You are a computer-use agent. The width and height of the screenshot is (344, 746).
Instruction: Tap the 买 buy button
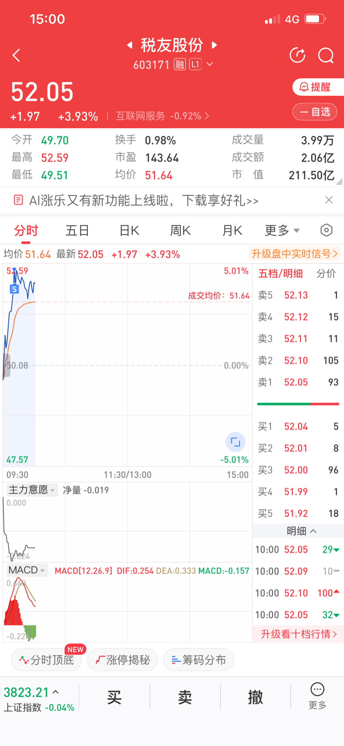pyautogui.click(x=114, y=697)
